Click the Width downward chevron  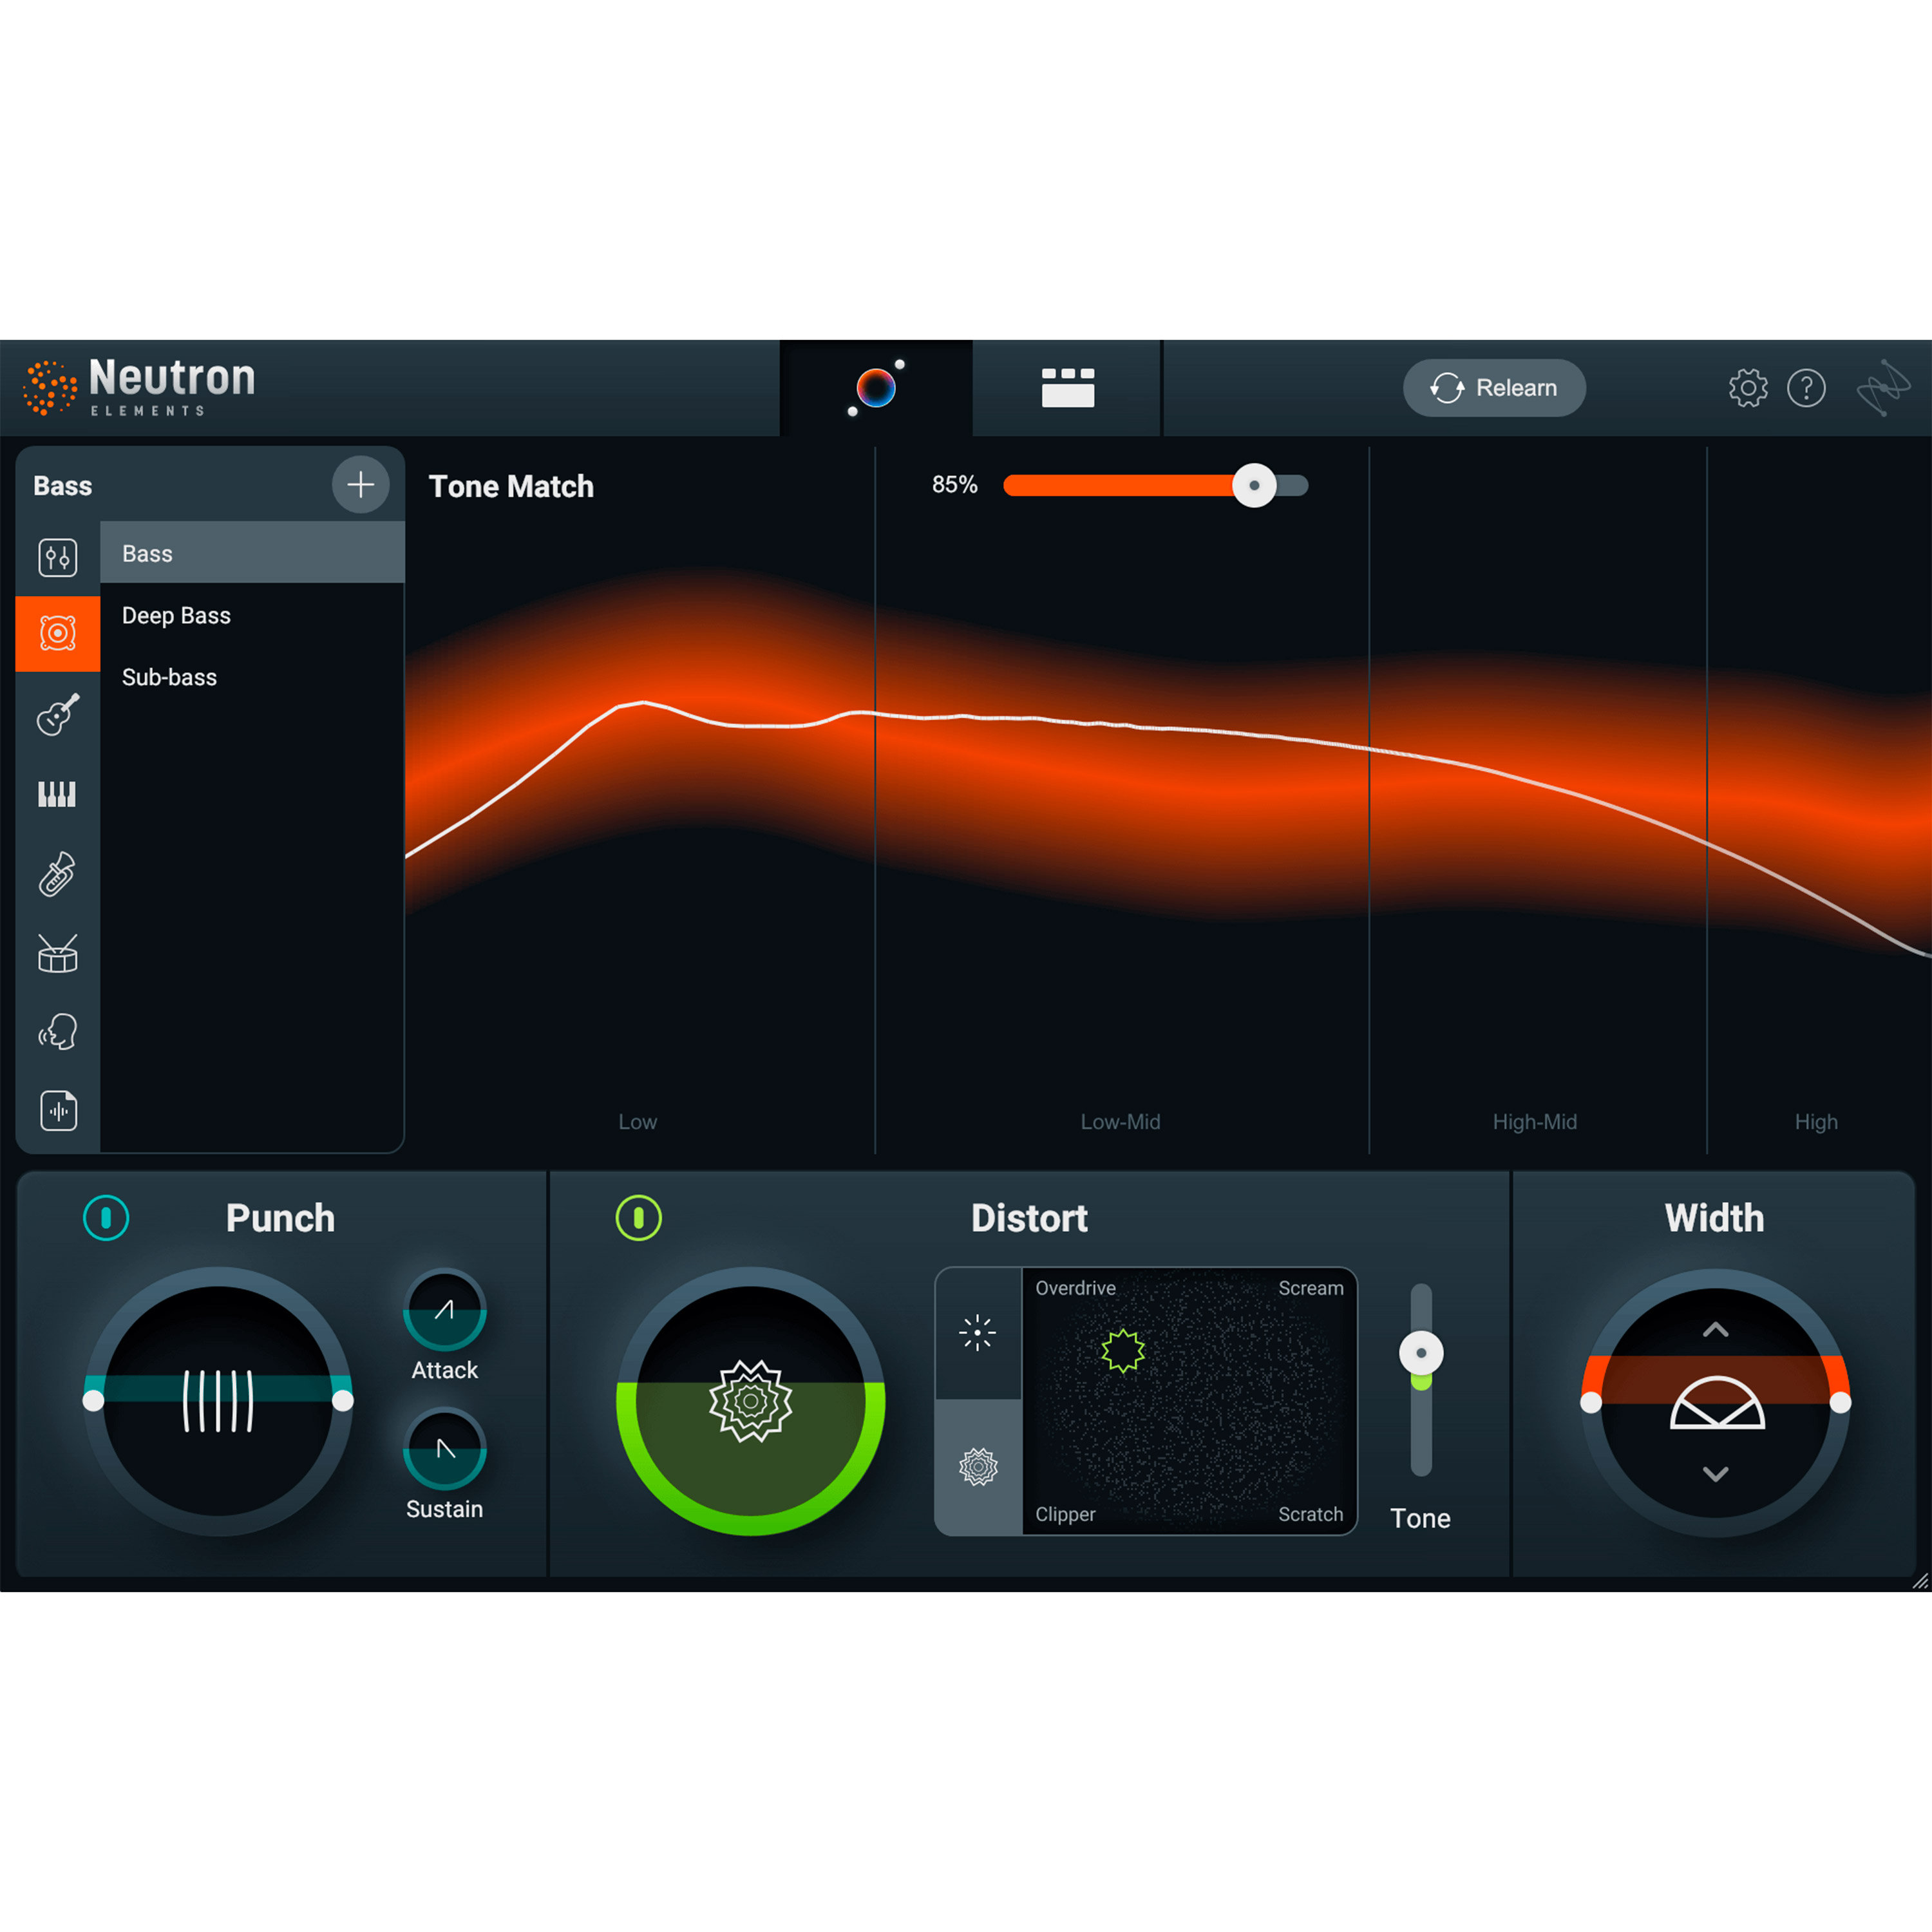point(1716,1474)
